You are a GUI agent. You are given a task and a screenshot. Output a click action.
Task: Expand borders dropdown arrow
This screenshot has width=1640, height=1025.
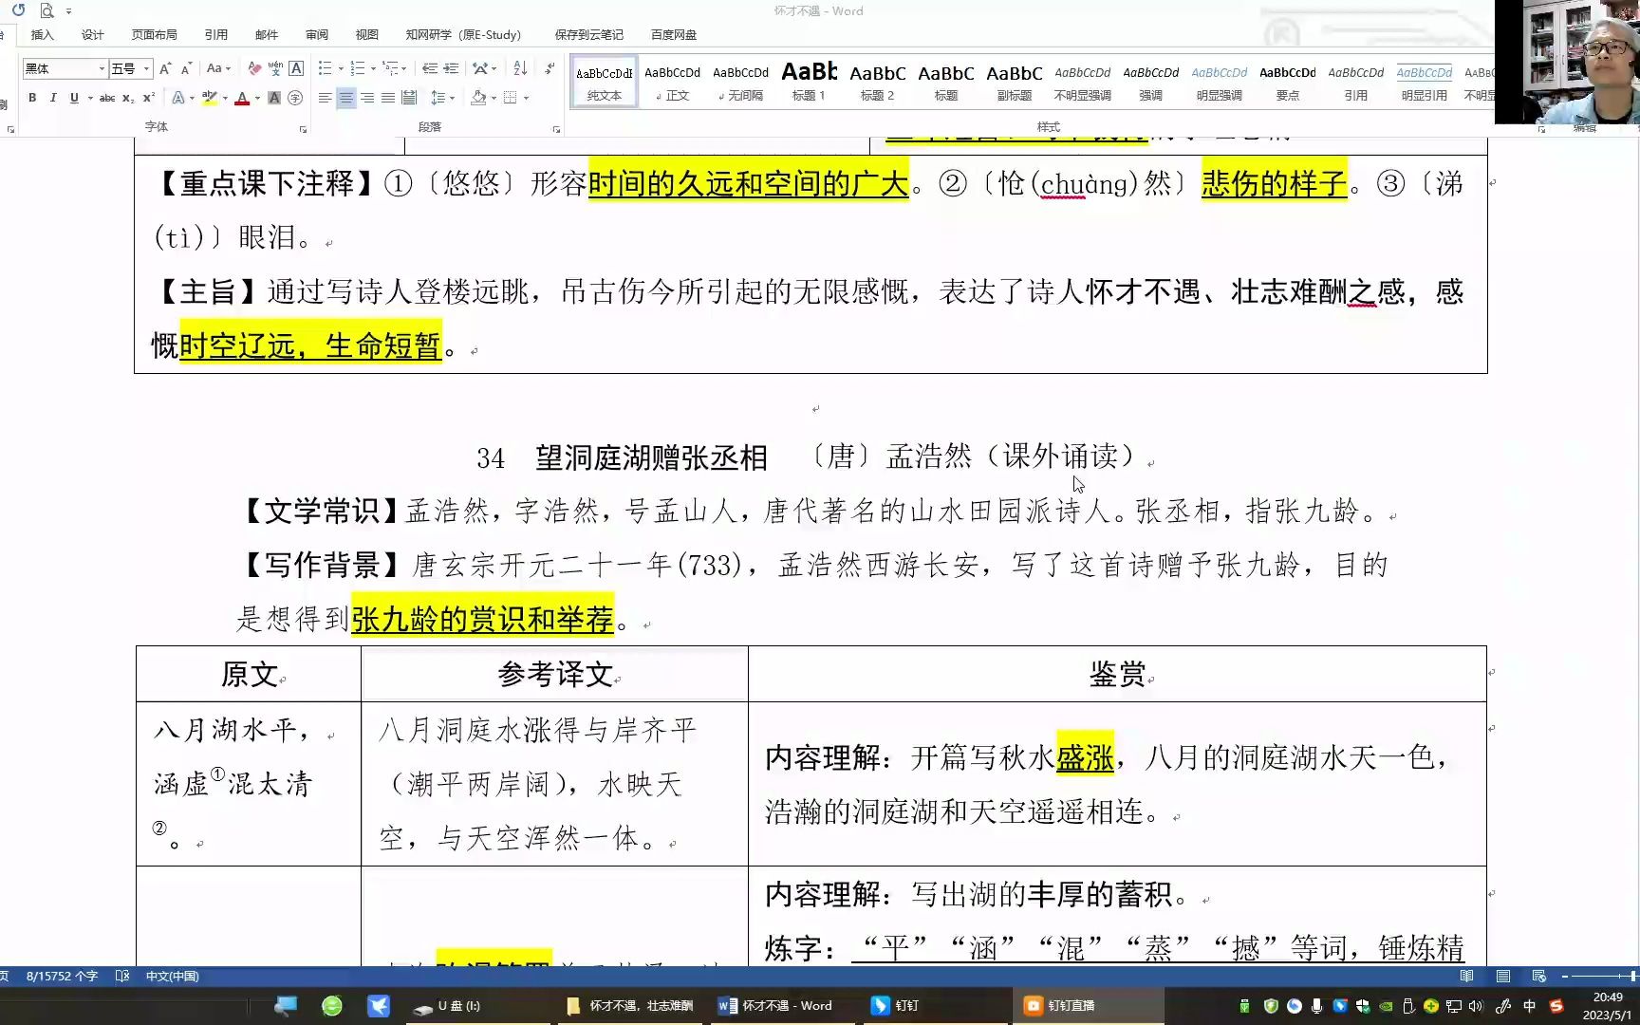tap(526, 98)
